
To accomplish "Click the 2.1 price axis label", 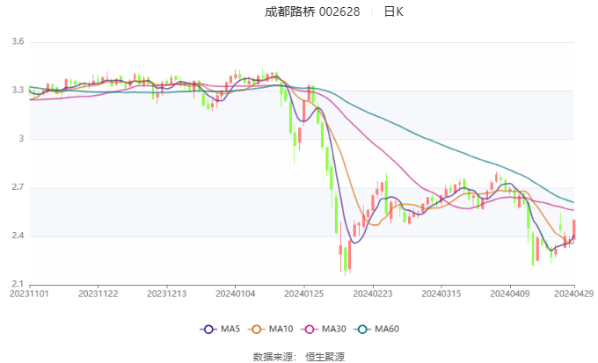I will click(x=18, y=285).
